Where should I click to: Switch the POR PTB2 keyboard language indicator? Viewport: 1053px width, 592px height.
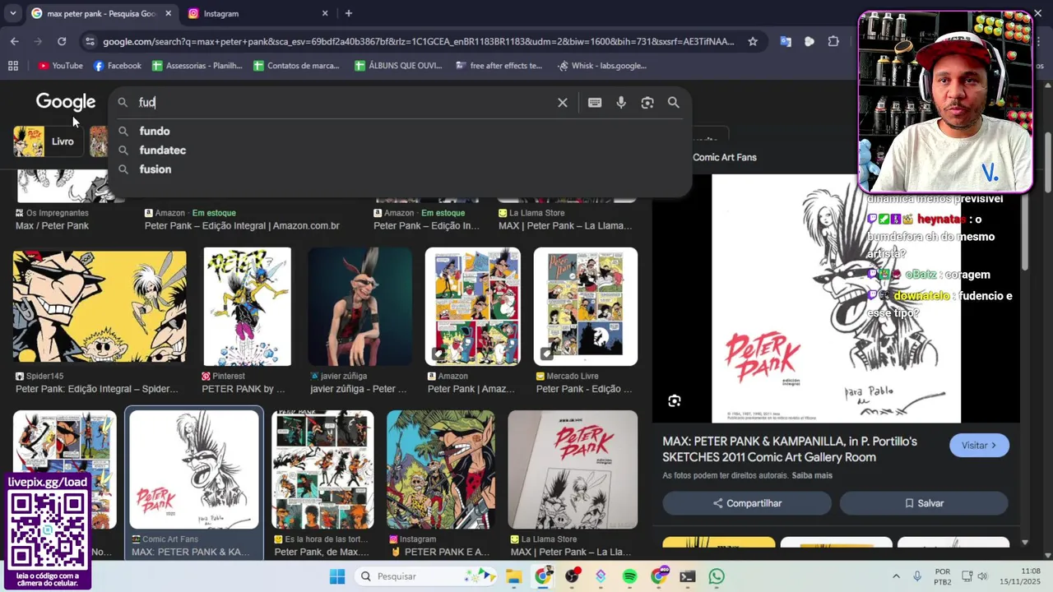[x=943, y=576]
